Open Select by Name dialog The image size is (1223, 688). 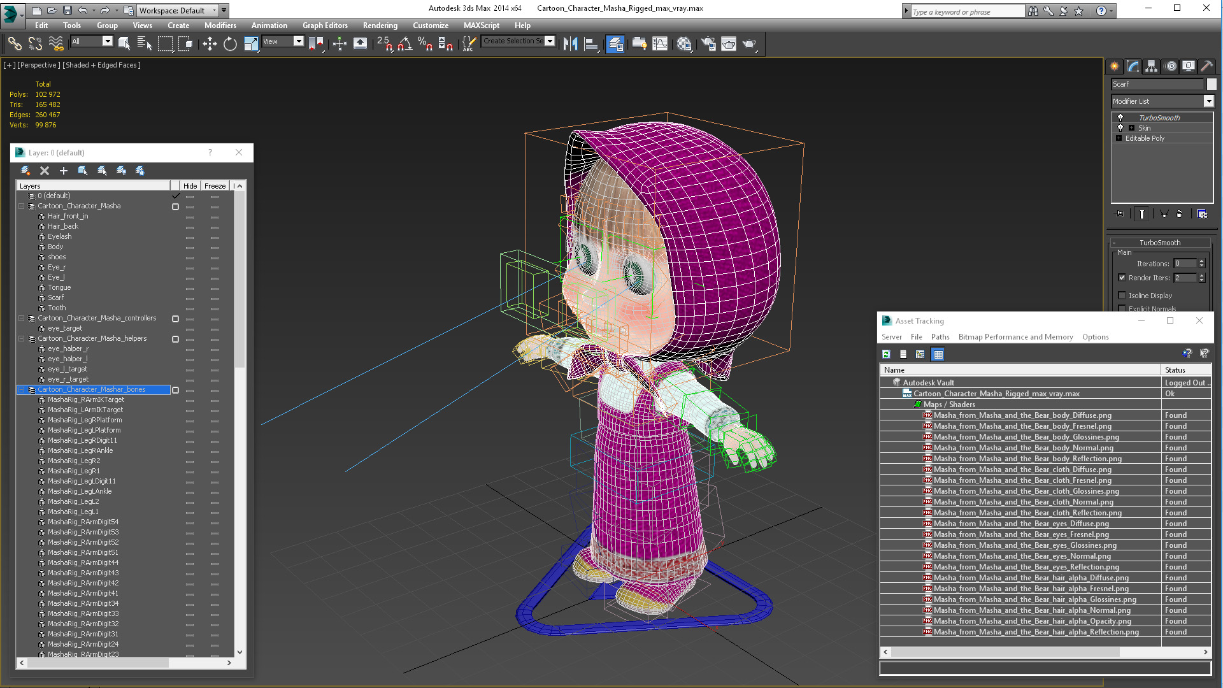tap(145, 43)
